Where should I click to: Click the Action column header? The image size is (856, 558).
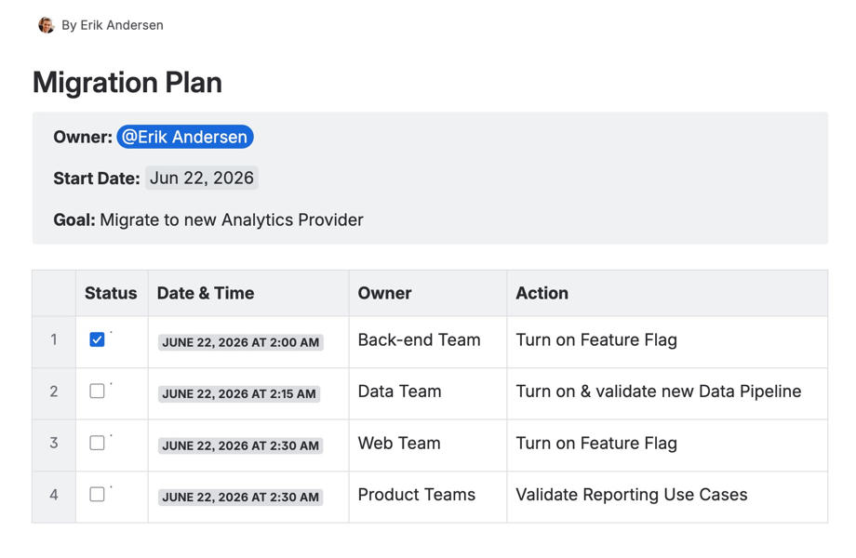coord(542,293)
